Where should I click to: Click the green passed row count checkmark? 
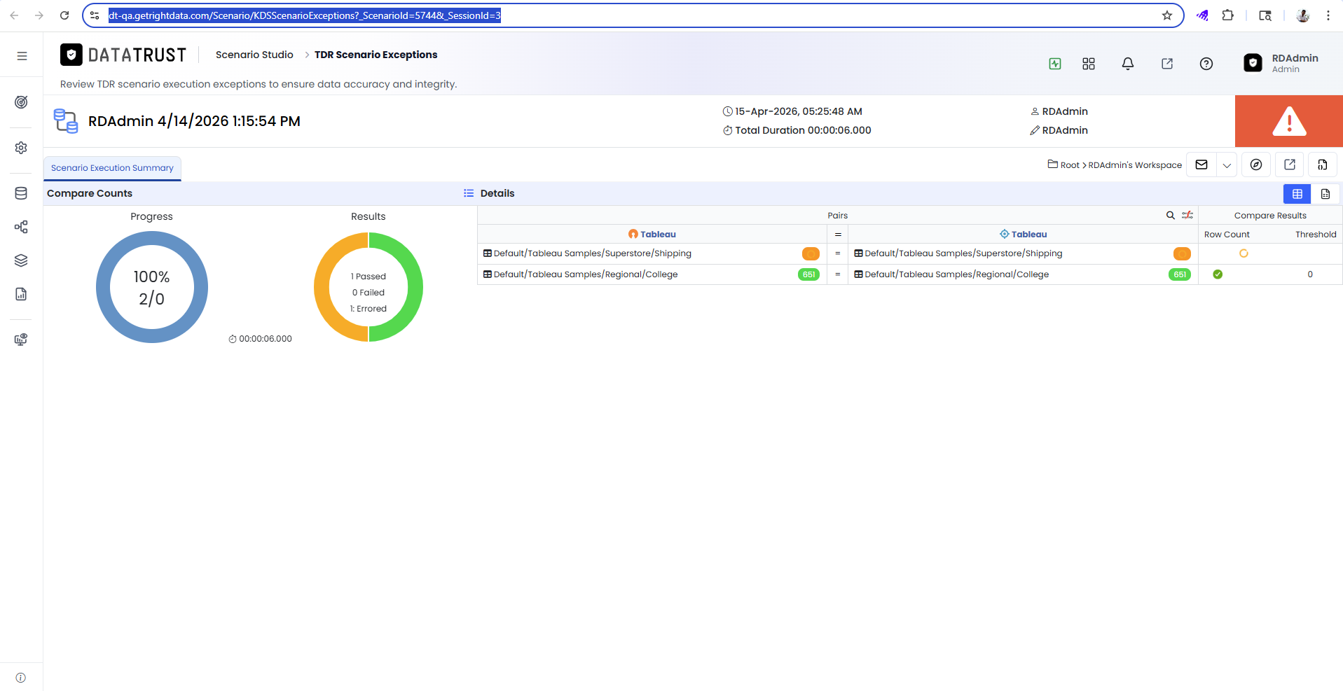tap(1218, 274)
